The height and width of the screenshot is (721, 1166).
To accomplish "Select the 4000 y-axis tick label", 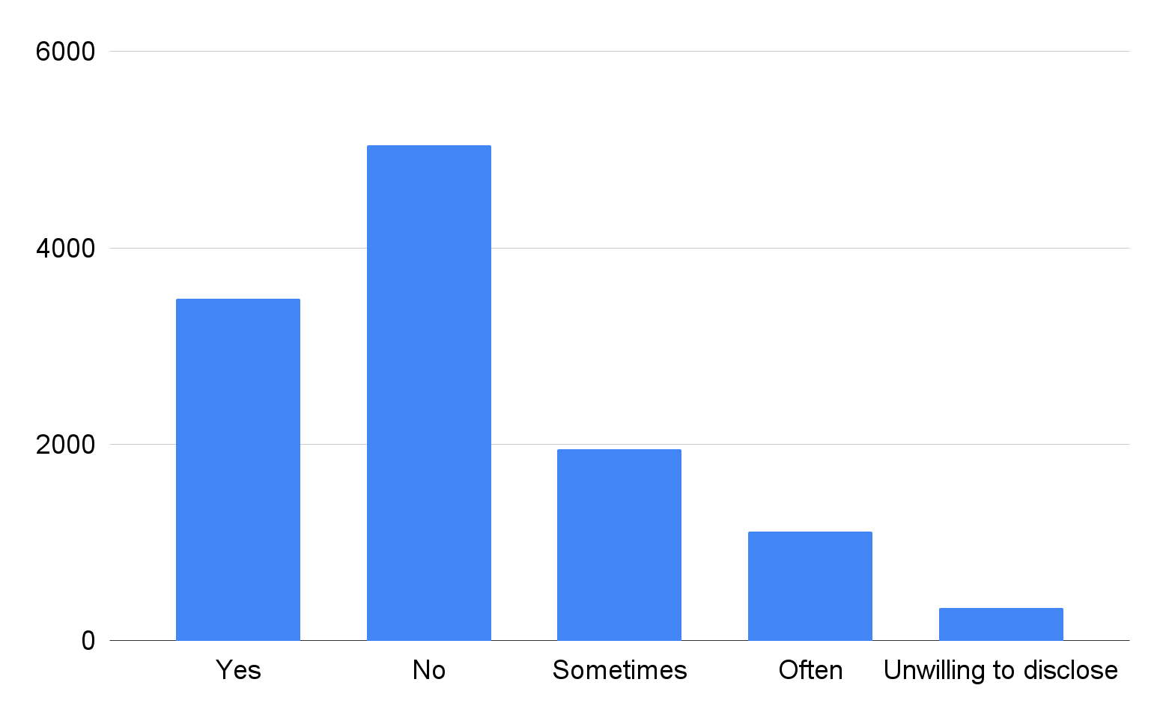I will (x=66, y=248).
